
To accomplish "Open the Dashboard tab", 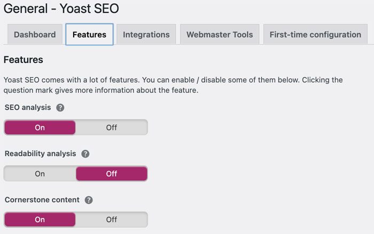I will tap(35, 35).
